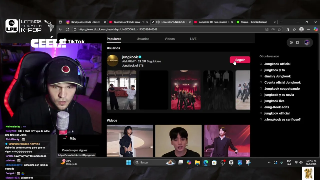320x180 pixels.
Task: Open the Edge settings ellipsis menu
Action: (308, 29)
